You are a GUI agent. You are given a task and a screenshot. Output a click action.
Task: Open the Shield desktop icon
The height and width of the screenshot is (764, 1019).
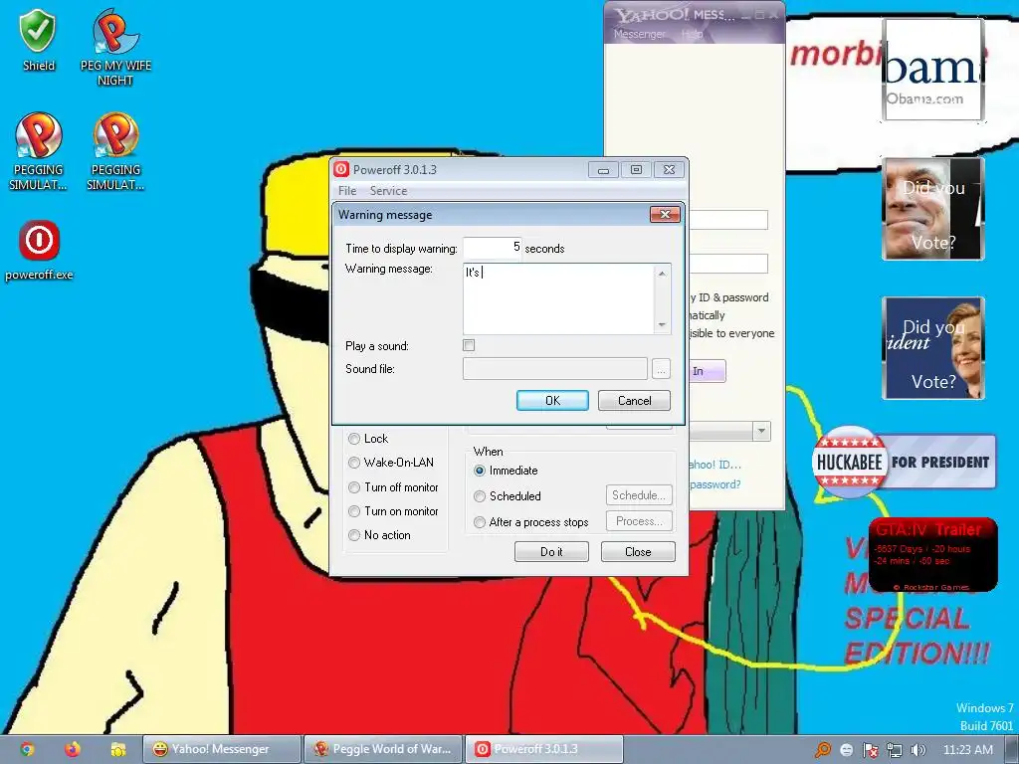39,40
